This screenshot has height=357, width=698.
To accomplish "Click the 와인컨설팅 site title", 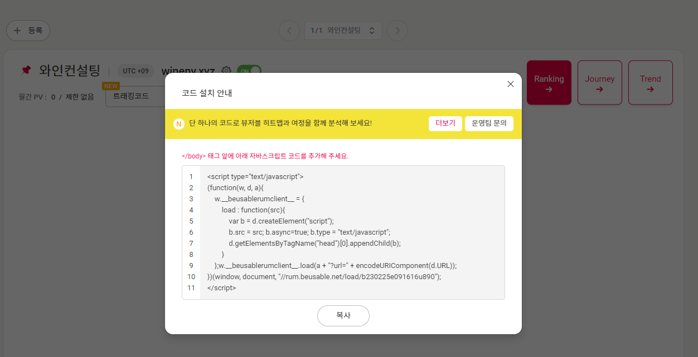I will click(70, 71).
